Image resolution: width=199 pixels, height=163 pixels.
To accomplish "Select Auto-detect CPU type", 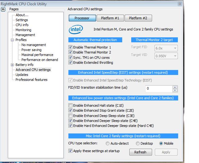I will tap(107, 143).
